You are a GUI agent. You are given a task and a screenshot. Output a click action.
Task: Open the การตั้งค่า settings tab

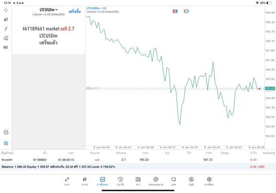(x=209, y=181)
